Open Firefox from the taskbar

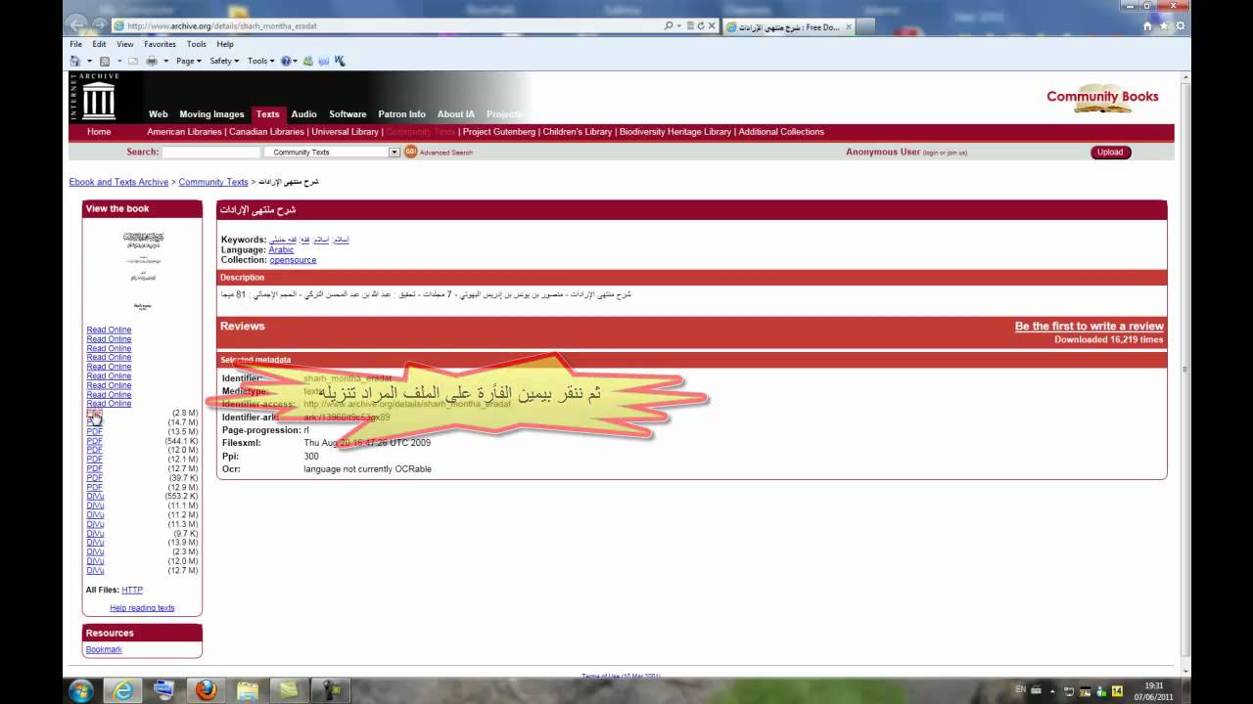[206, 690]
